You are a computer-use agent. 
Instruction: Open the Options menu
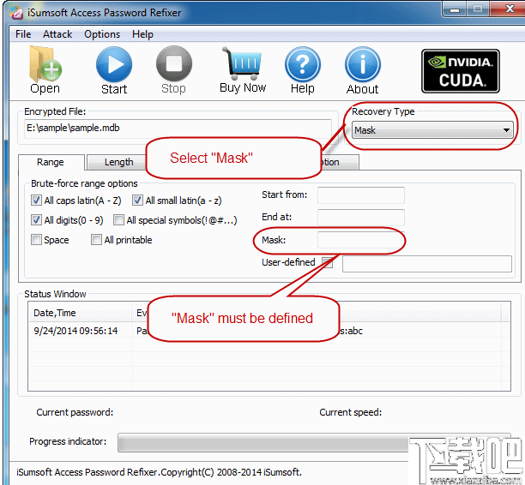click(x=102, y=34)
